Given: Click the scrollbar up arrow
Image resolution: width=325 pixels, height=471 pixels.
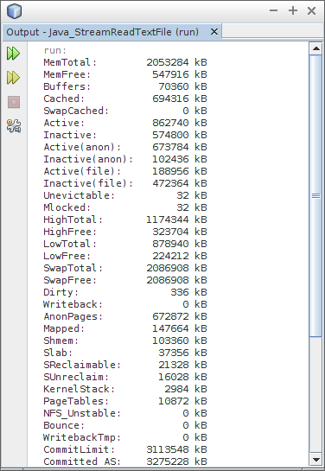Looking at the screenshot, I should tap(315, 48).
